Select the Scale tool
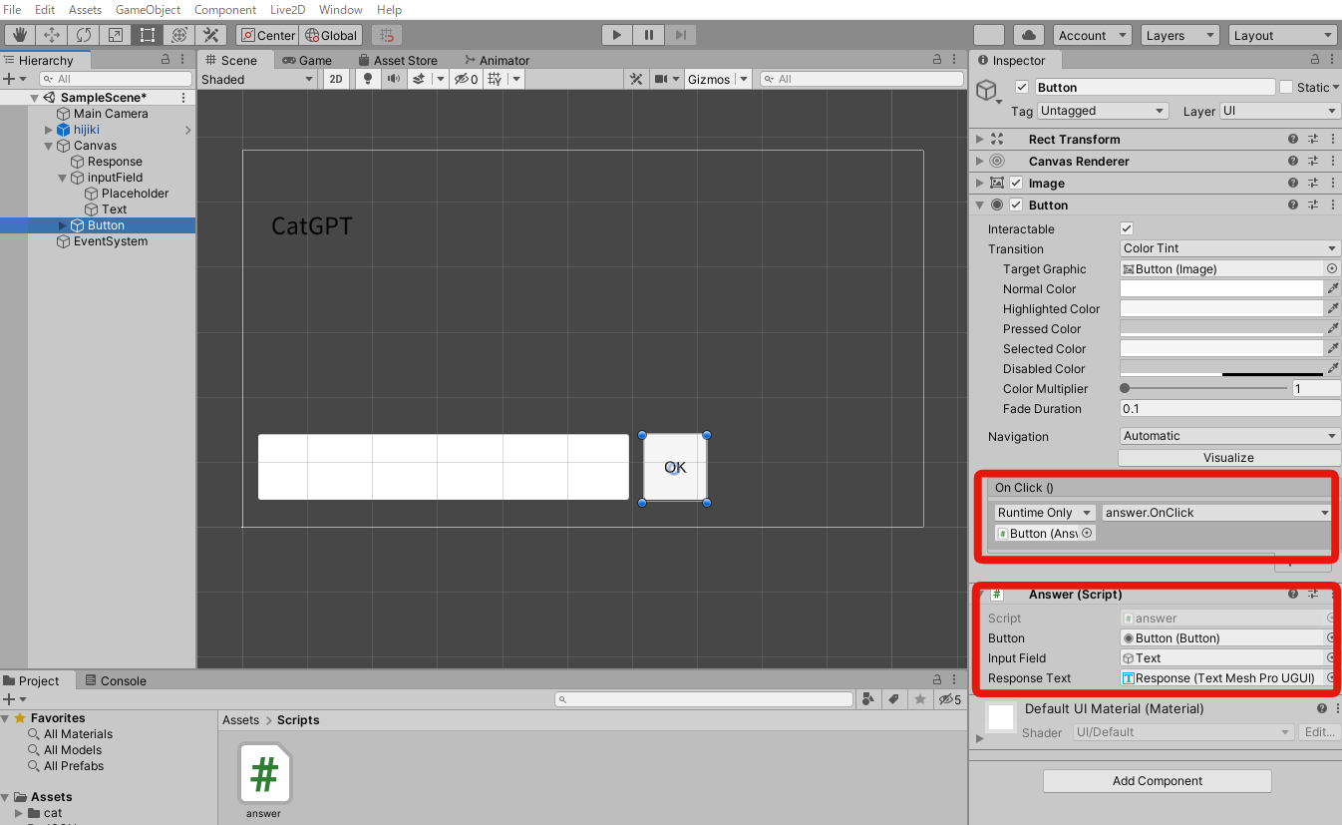1342x825 pixels. 116,34
